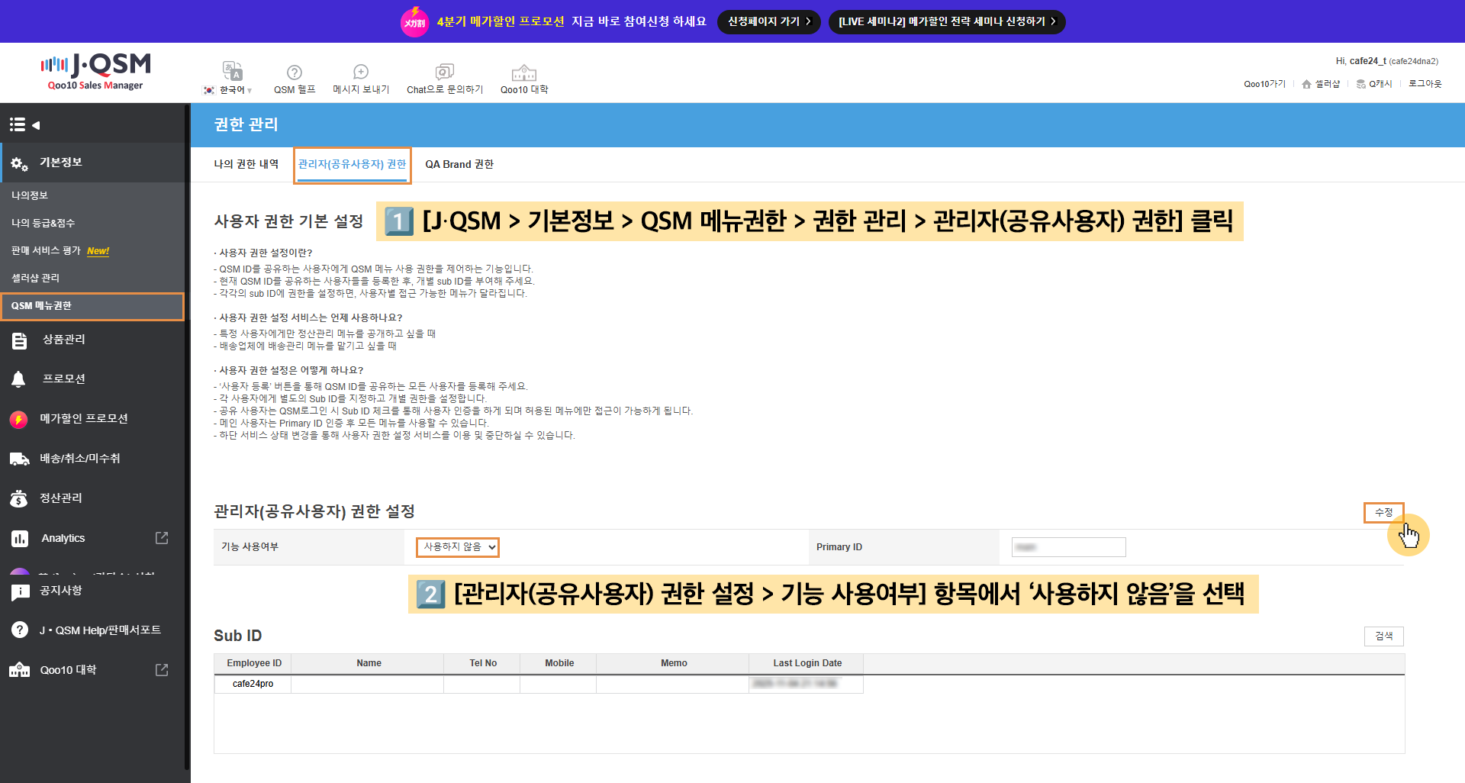The width and height of the screenshot is (1465, 783).
Task: Open 판매 서비스 평가 in sidebar
Action: click(46, 250)
